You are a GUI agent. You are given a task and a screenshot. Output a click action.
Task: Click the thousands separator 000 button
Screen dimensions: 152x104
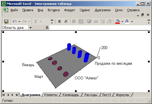click(96, 22)
